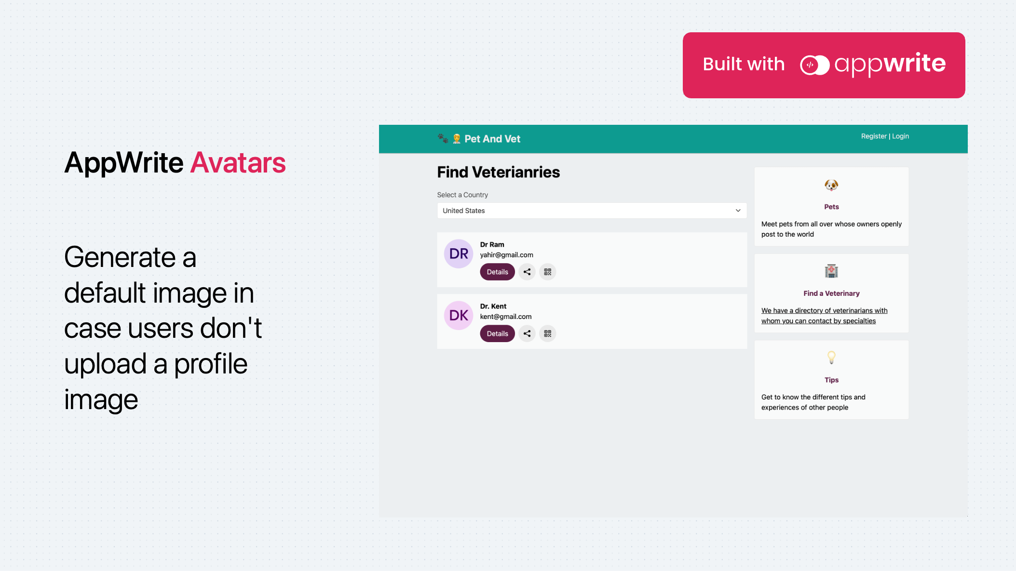Open the Tips card title
1016x571 pixels.
pos(831,380)
